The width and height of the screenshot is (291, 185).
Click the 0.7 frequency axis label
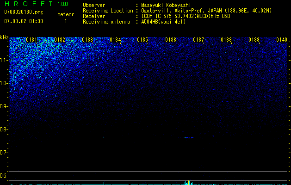coord(4,153)
